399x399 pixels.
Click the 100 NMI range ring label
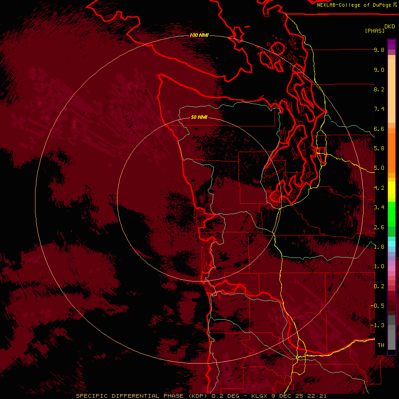199,35
